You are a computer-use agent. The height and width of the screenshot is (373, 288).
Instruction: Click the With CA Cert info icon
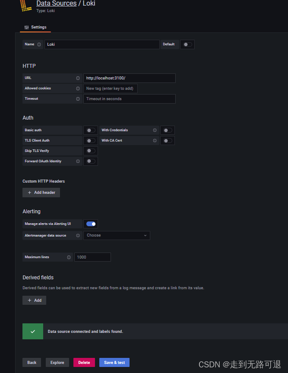[x=155, y=141]
